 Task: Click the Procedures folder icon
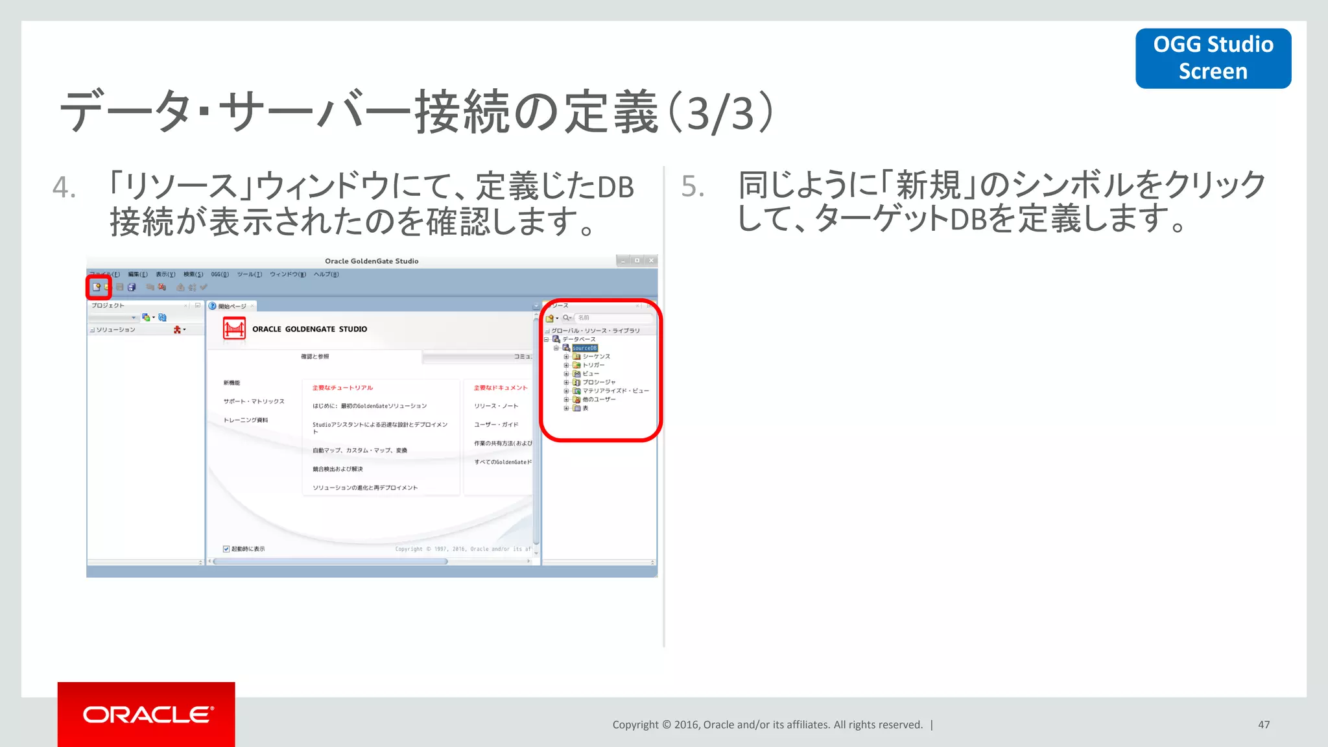point(576,382)
